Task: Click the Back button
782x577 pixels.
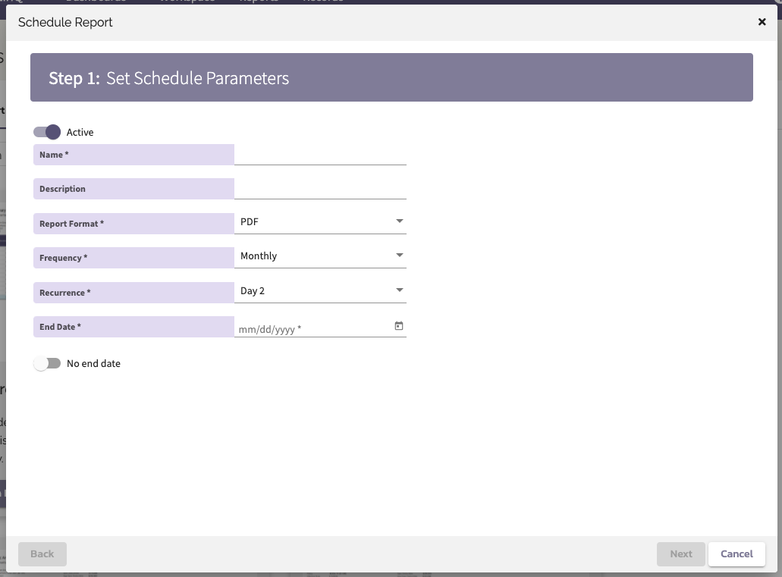Action: (x=42, y=553)
